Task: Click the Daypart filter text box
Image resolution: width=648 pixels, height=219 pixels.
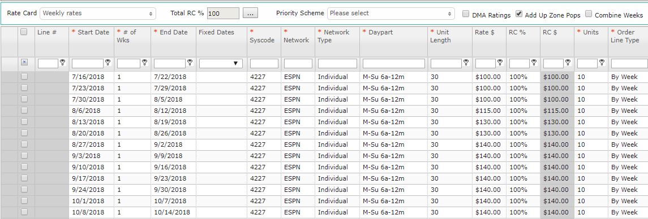Action: click(x=394, y=63)
